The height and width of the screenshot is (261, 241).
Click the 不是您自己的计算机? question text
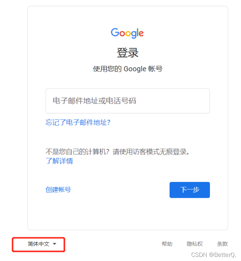coord(77,152)
